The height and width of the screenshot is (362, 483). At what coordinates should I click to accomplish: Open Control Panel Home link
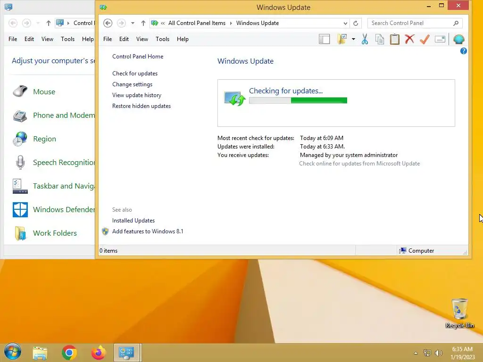coord(138,57)
